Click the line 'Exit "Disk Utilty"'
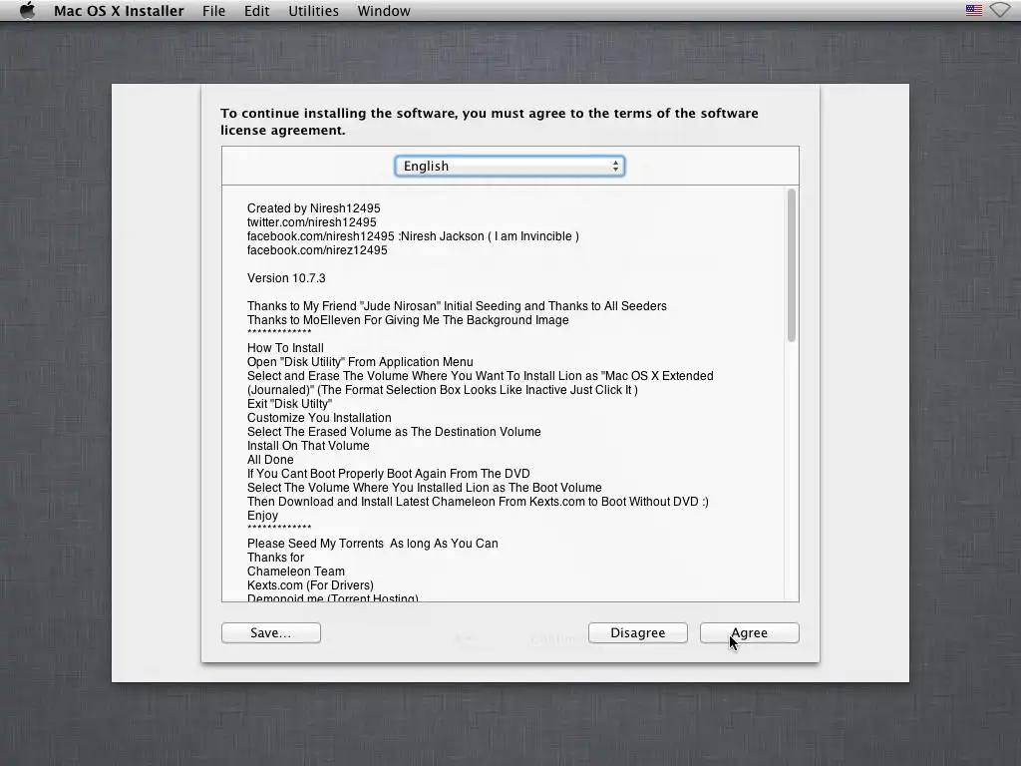 click(x=290, y=404)
